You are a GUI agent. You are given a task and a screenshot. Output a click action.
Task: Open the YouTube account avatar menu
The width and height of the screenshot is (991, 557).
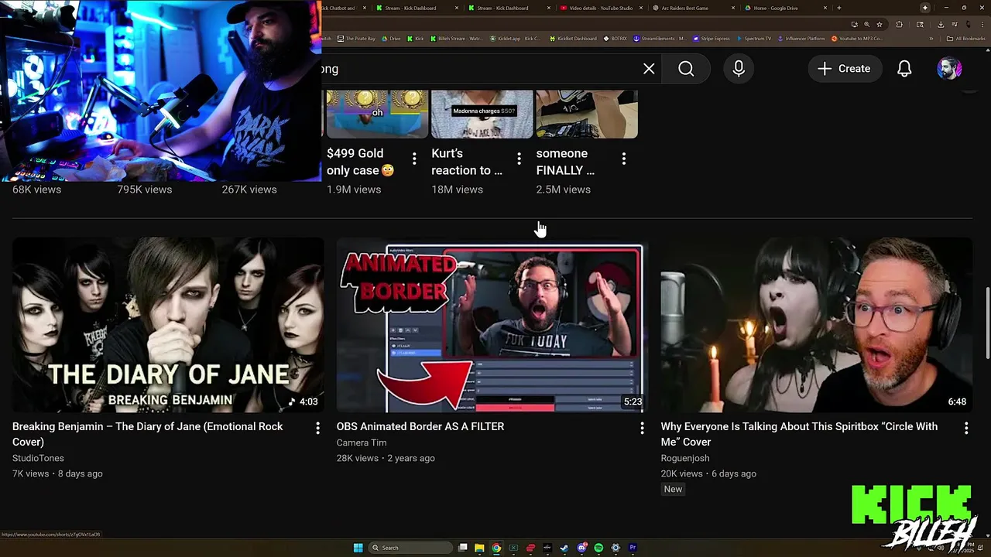[x=949, y=69]
